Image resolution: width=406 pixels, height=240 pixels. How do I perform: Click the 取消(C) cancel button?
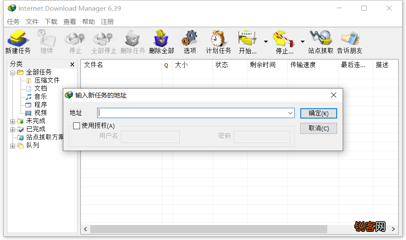click(318, 128)
